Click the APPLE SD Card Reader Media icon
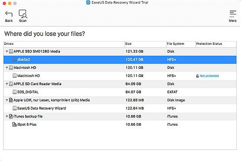The image size is (241, 161). 11,84
